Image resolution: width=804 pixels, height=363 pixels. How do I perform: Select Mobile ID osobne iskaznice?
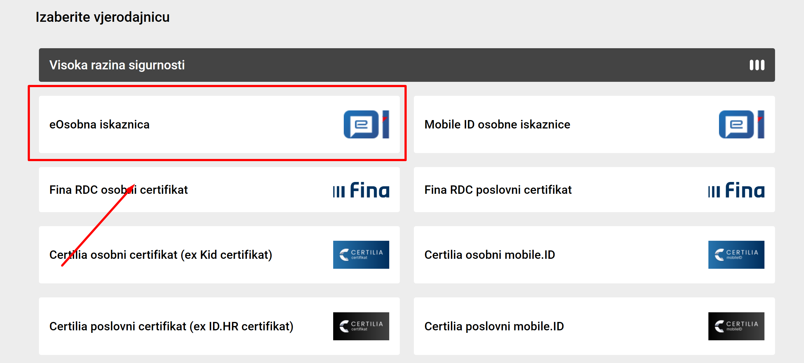tap(593, 125)
